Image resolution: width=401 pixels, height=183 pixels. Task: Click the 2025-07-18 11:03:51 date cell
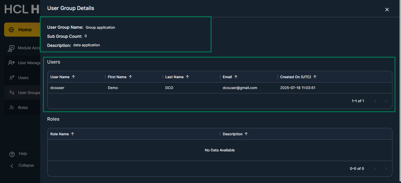298,88
